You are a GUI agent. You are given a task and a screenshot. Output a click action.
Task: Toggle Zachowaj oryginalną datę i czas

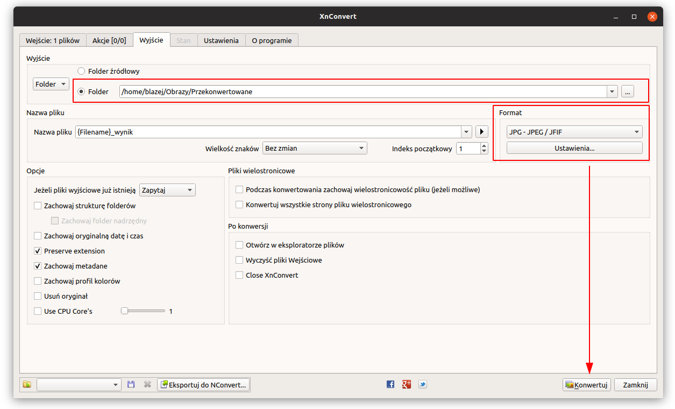pos(38,236)
